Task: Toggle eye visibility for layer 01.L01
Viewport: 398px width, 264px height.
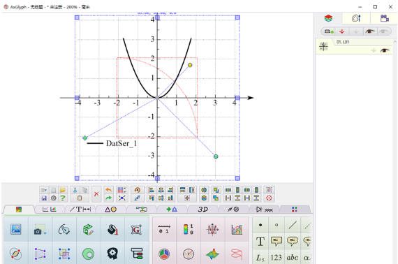Action: (x=385, y=50)
